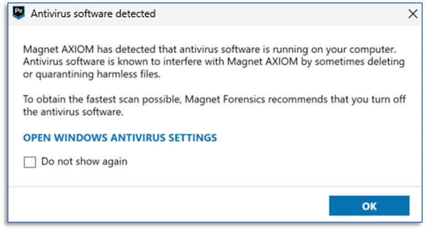Click the phrase 'running on your computer'
This screenshot has width=425, height=230.
point(334,50)
